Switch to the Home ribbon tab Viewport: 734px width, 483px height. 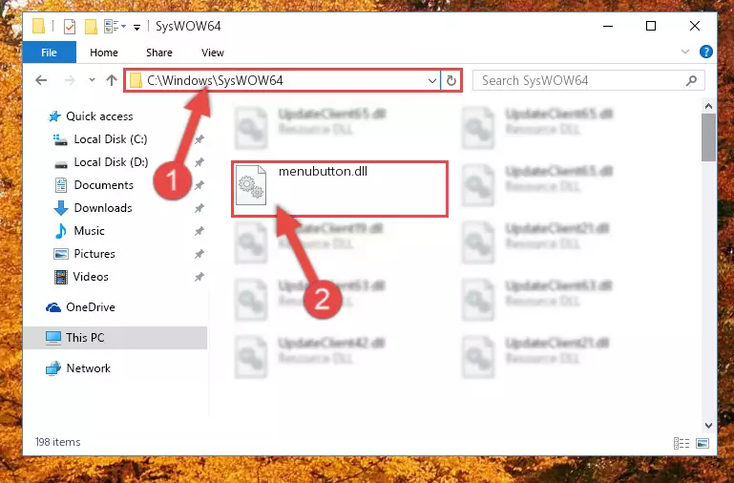coord(104,52)
